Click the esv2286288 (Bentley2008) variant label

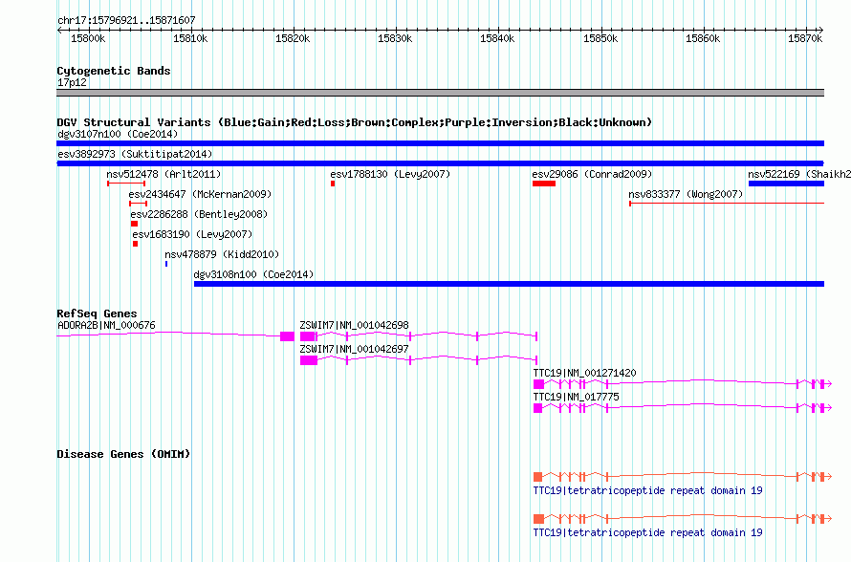point(199,214)
